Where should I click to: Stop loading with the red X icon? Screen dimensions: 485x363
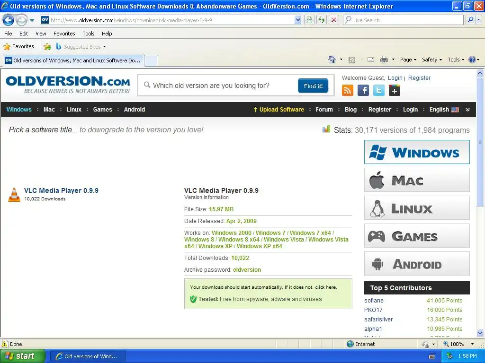(x=334, y=20)
